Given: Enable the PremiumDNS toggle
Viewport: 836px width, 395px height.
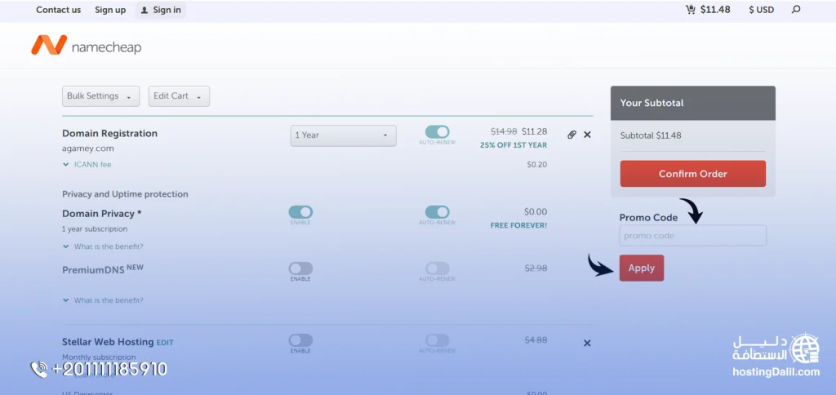Looking at the screenshot, I should pyautogui.click(x=300, y=269).
